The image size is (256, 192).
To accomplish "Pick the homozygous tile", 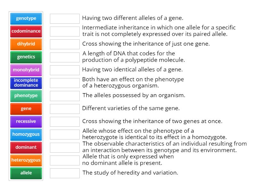I will point(26,134).
